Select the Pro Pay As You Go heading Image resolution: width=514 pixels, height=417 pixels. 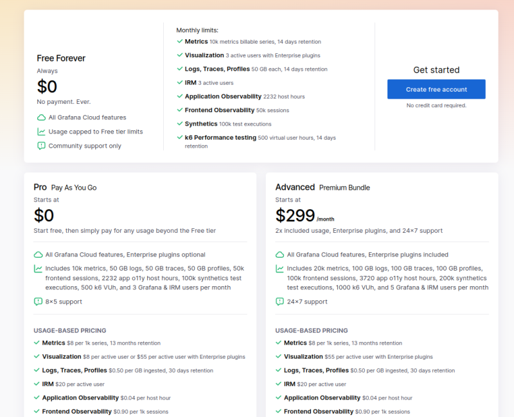65,187
